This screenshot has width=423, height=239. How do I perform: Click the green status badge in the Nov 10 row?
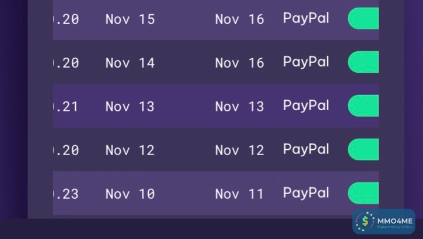[363, 193]
